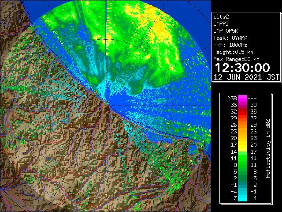Image resolution: width=282 pixels, height=212 pixels.
Task: Click the red 32–35 dBZ legend color
Action: (242, 112)
